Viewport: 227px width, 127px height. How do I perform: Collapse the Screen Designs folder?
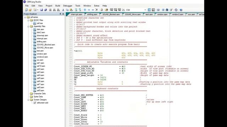[x=28, y=99]
